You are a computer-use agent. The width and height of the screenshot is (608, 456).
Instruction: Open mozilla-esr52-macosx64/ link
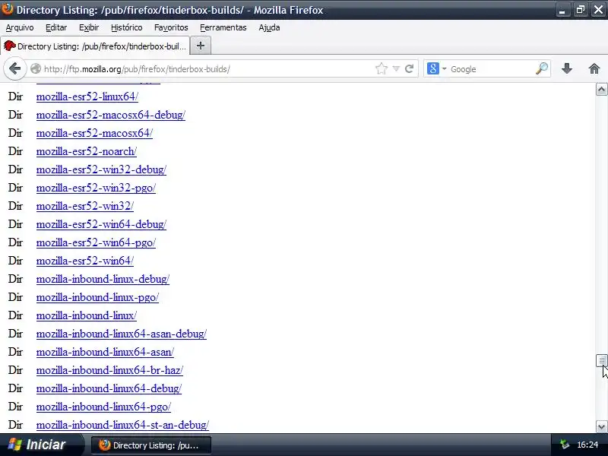click(x=94, y=133)
